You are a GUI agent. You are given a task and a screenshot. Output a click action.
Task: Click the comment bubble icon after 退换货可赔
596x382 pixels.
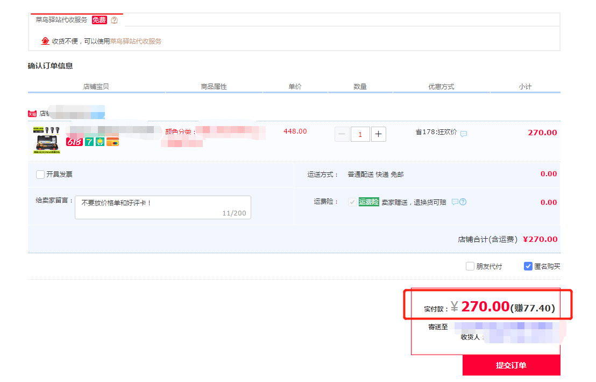point(455,202)
